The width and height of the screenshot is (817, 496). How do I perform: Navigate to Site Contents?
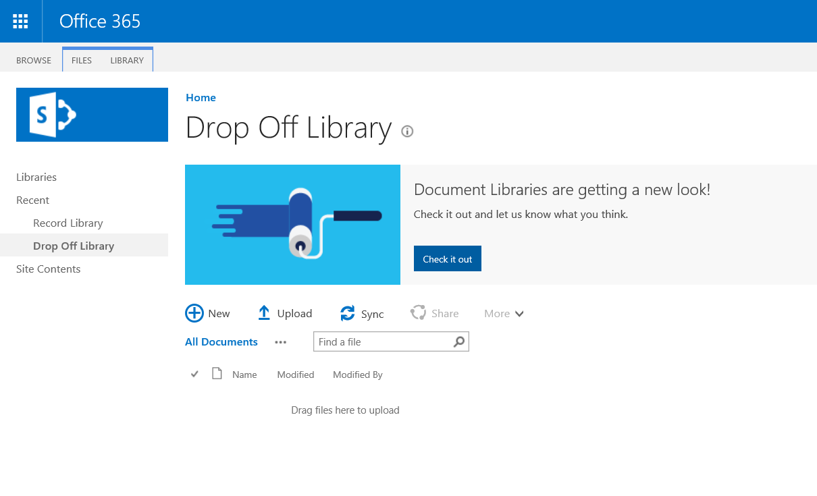tap(48, 269)
